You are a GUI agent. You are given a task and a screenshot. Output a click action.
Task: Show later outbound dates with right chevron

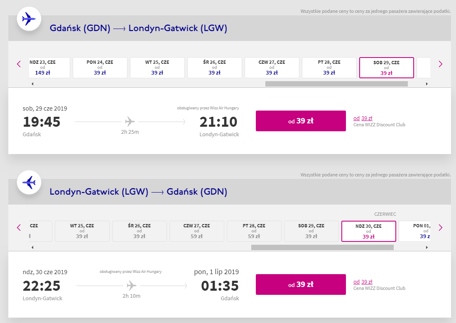441,64
